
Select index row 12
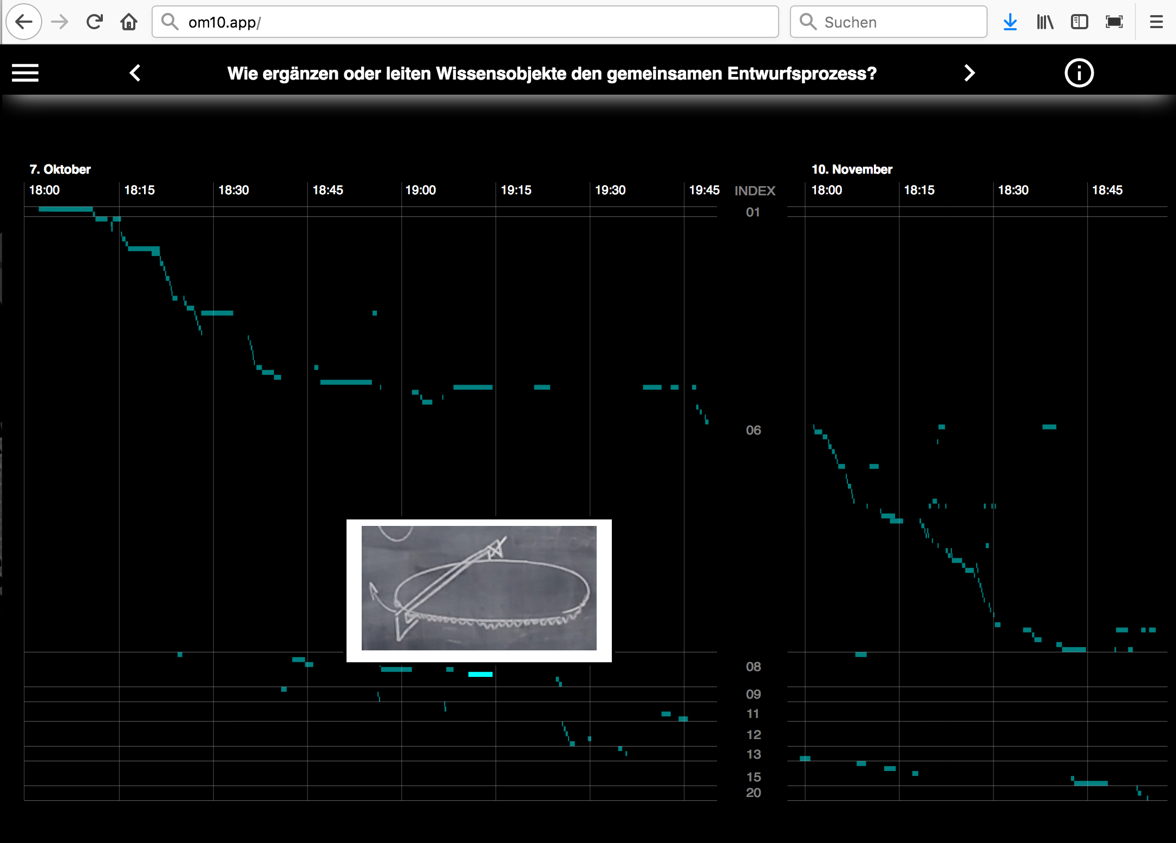point(753,735)
